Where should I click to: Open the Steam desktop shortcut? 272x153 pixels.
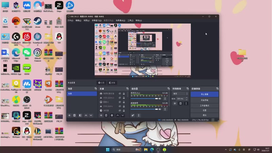37,22
